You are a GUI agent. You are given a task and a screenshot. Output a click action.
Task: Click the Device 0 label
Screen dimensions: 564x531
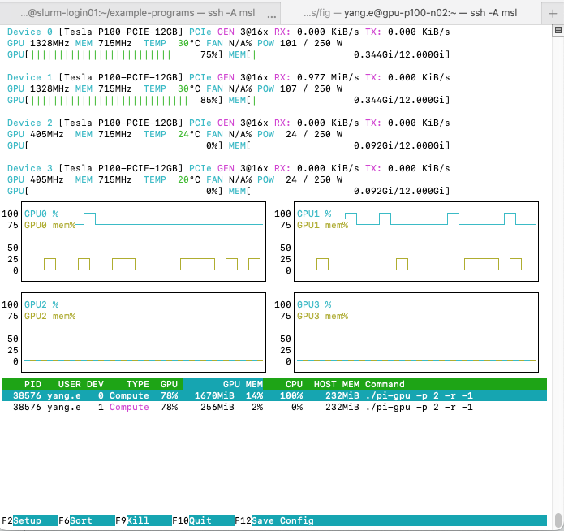30,32
